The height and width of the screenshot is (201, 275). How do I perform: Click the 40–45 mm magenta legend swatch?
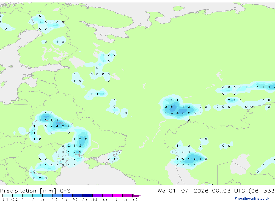coord(117,196)
